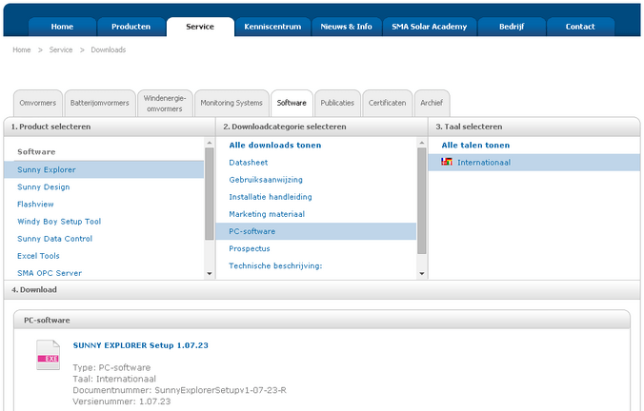Choose Windy Boy Setup Tool product
The height and width of the screenshot is (411, 644).
click(59, 222)
